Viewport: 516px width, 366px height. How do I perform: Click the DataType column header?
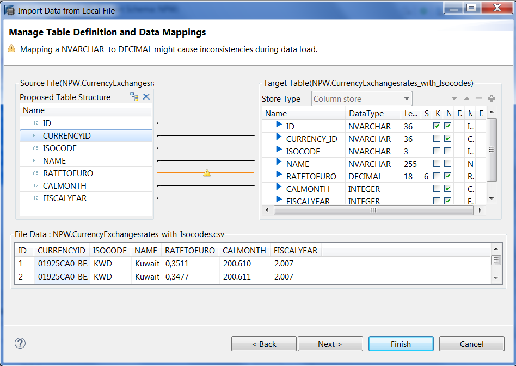pyautogui.click(x=366, y=114)
